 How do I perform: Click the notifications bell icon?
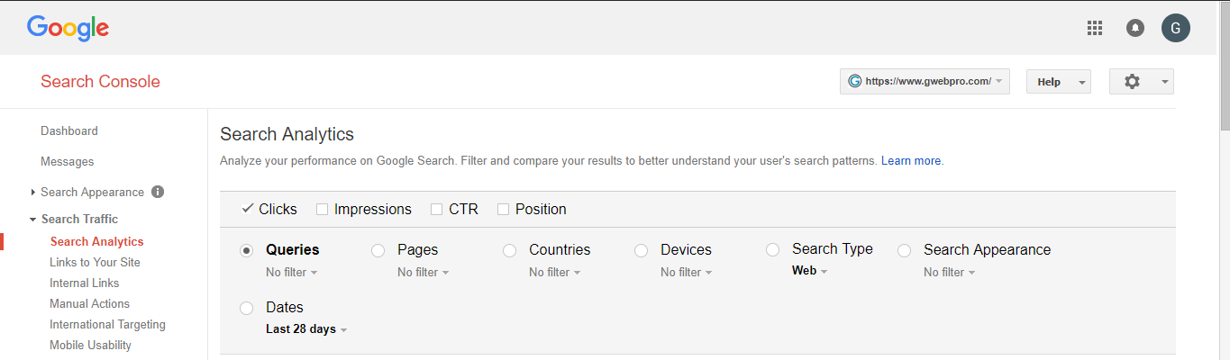[x=1135, y=28]
